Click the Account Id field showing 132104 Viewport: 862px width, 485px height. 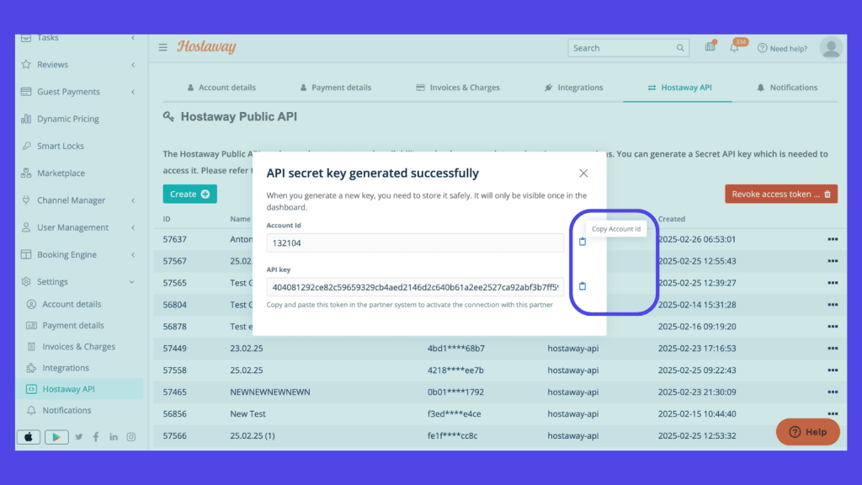tap(415, 242)
